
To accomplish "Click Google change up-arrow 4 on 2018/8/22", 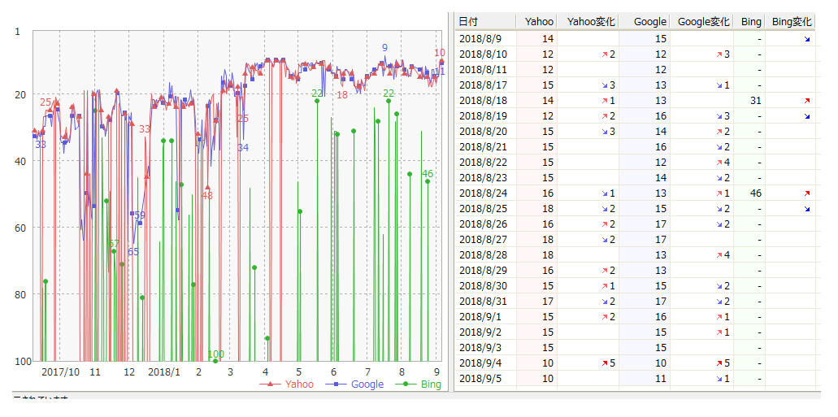I will [723, 162].
